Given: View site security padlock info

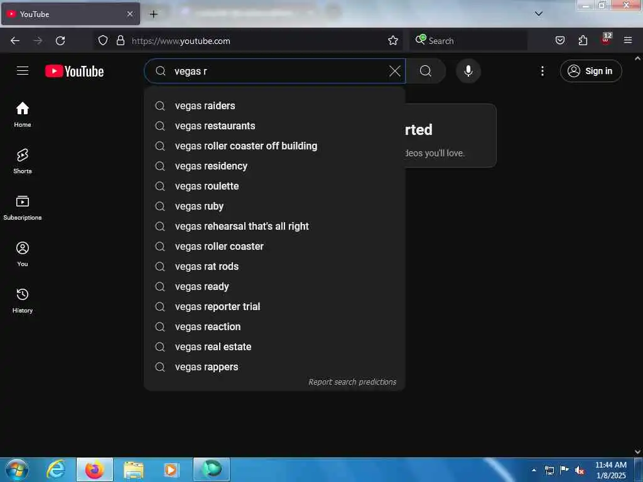Looking at the screenshot, I should click(120, 41).
